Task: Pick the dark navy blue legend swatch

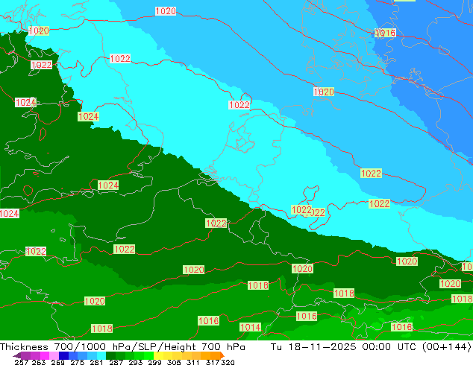Action: tap(63, 355)
